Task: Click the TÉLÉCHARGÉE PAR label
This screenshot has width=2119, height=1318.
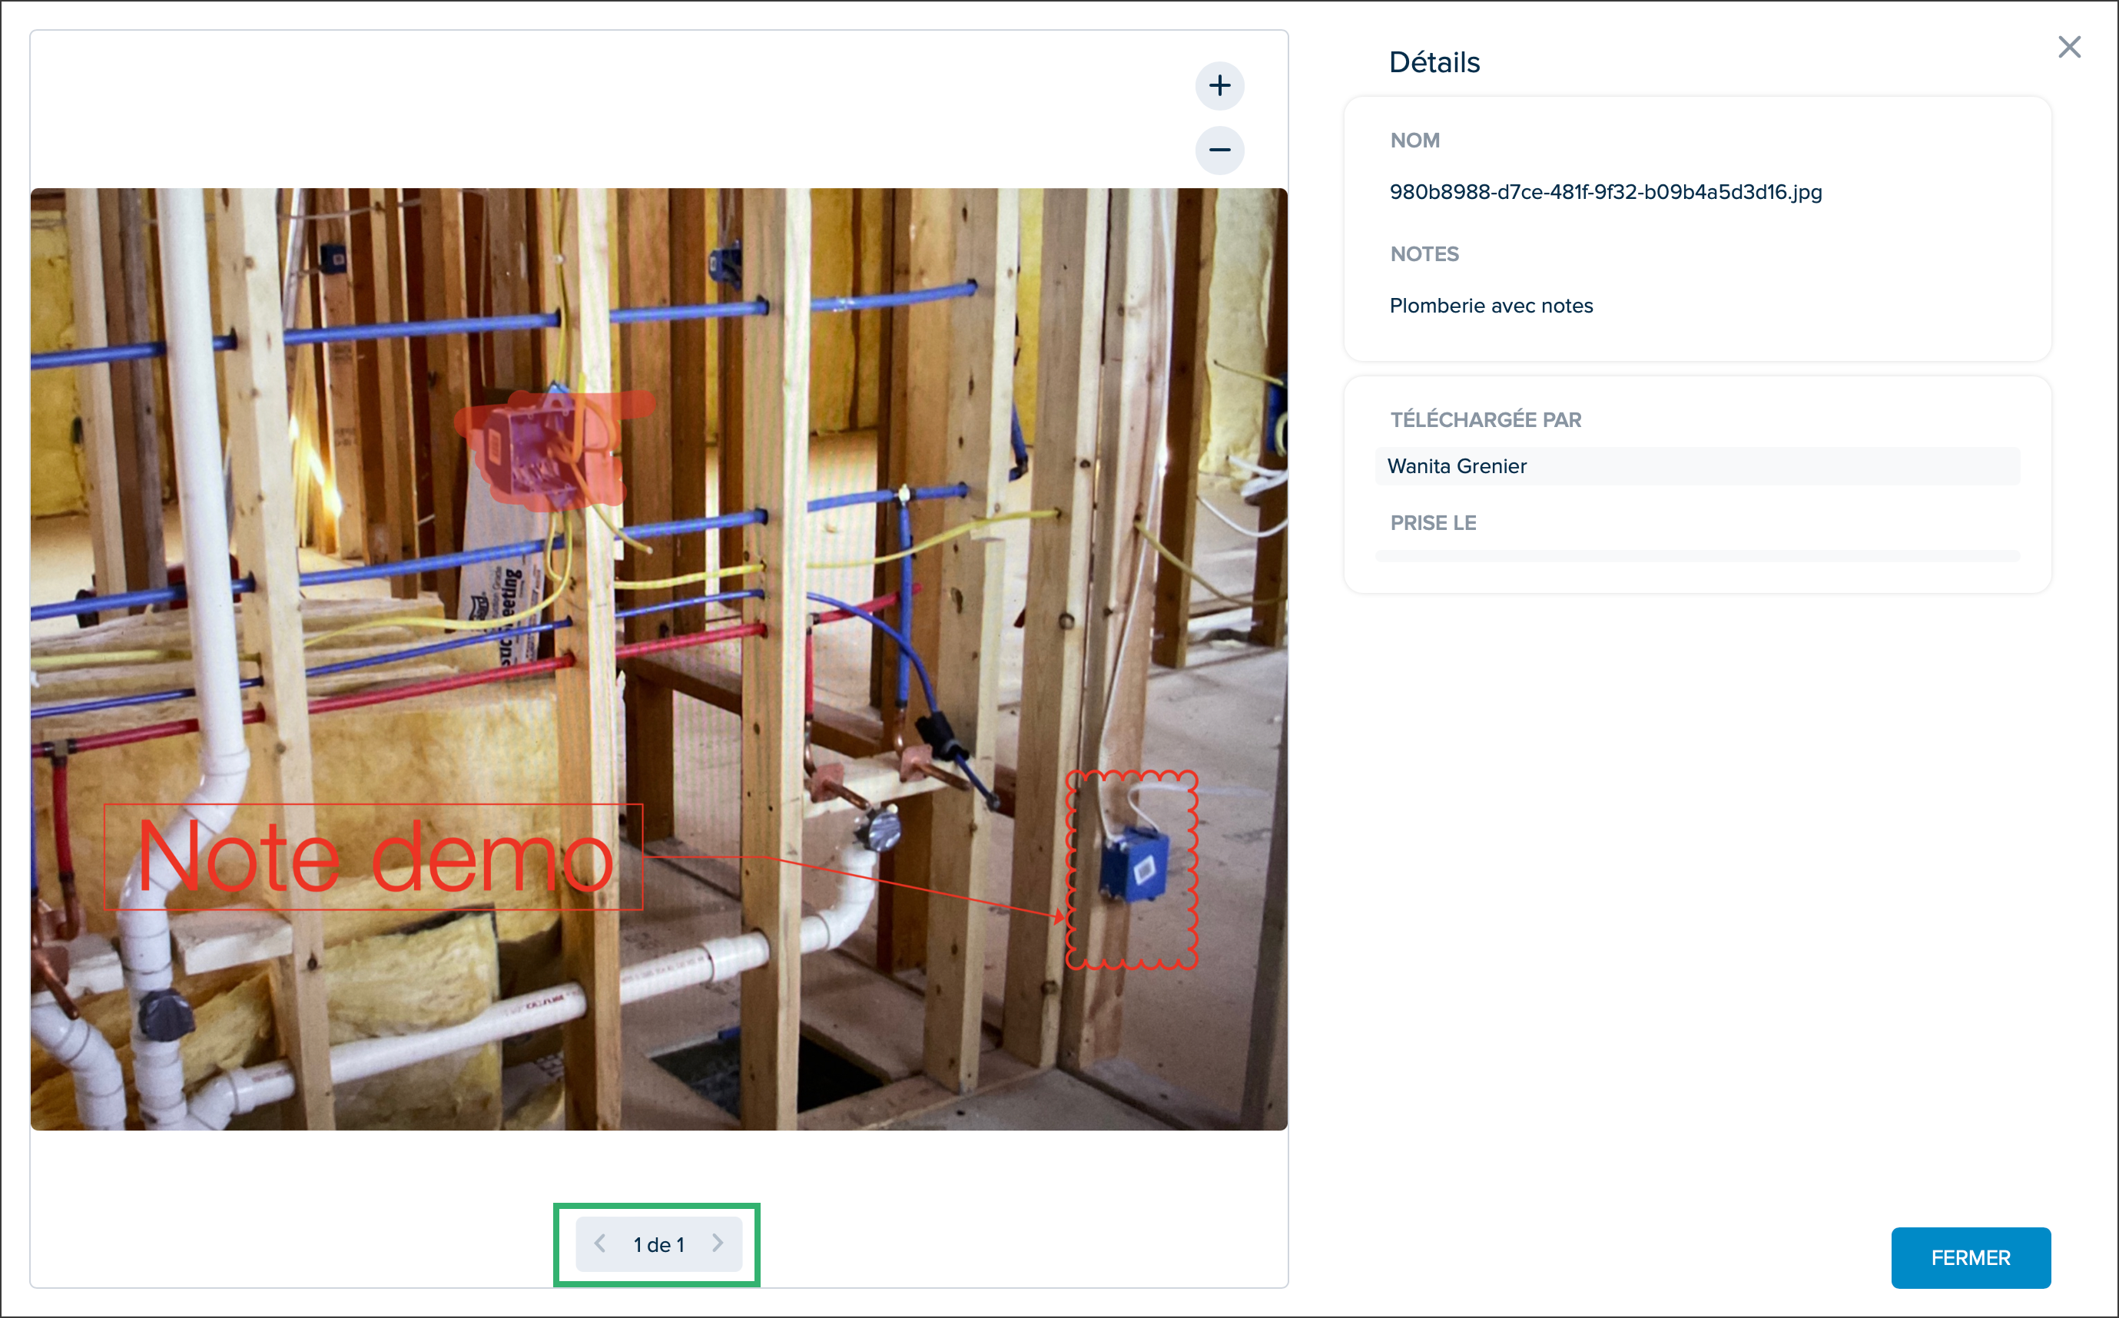Action: (x=1485, y=420)
